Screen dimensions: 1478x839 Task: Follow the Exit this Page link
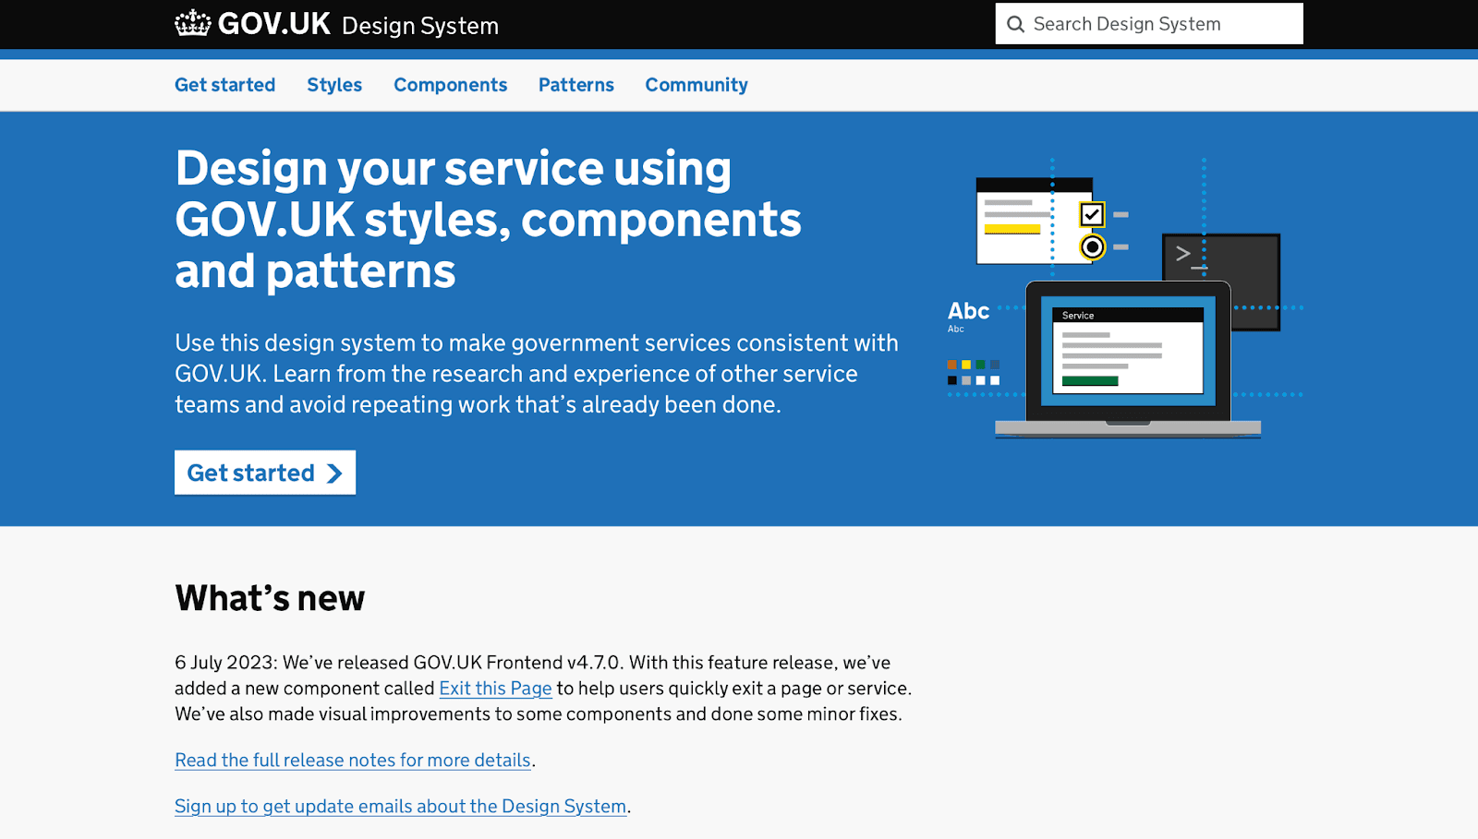495,689
